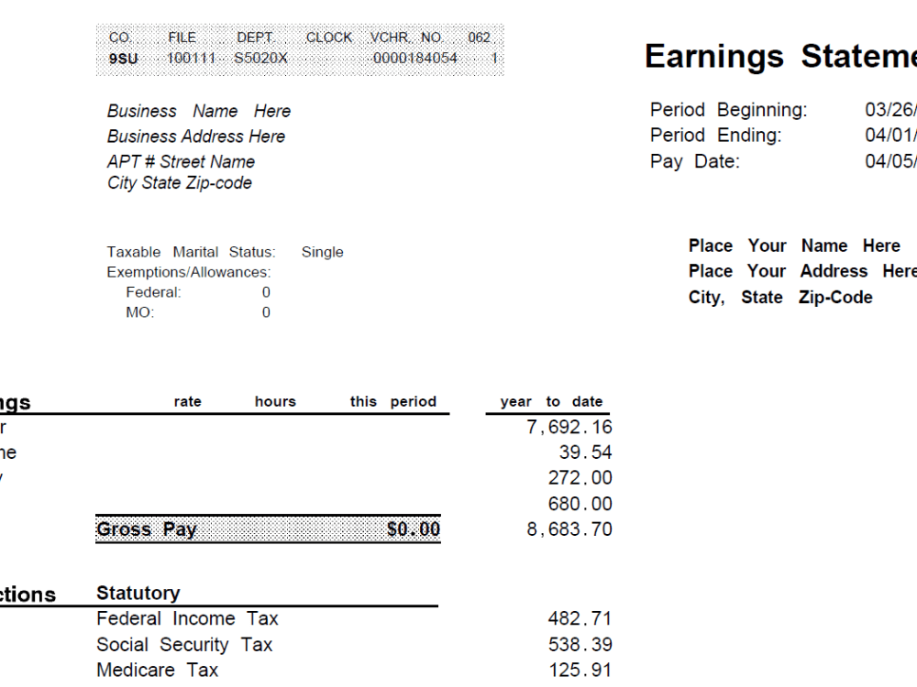Select the Statutory section heading
This screenshot has height=687, width=917.
tap(138, 593)
